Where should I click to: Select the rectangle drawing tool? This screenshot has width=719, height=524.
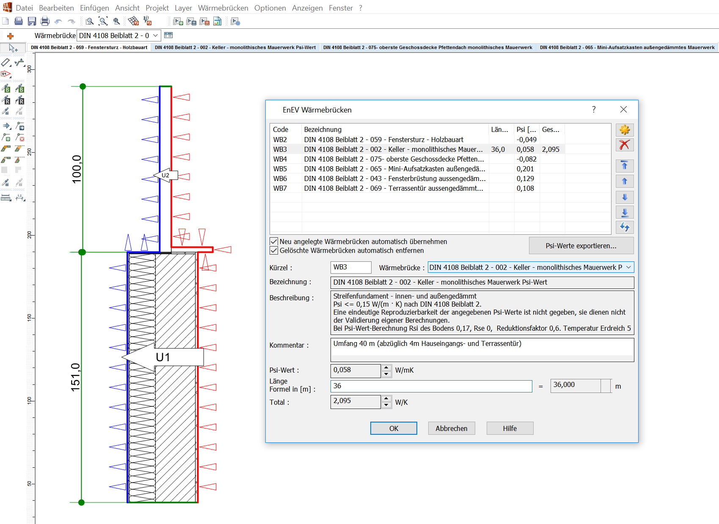click(x=6, y=62)
